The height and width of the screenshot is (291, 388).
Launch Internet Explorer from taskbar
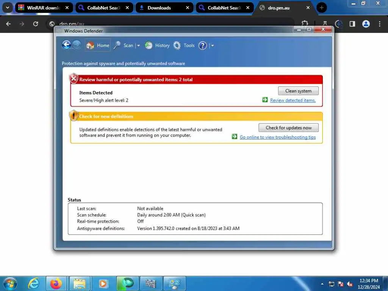pos(34,283)
